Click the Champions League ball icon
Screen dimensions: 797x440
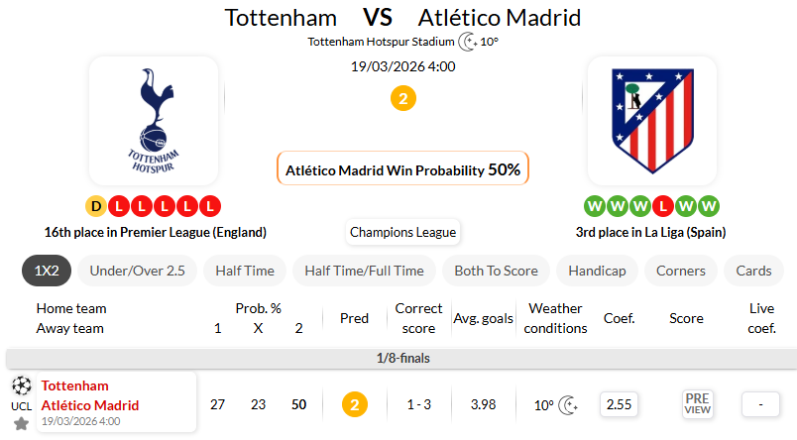[21, 385]
